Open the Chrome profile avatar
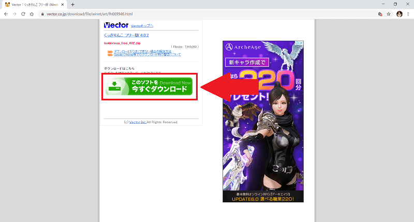 (x=400, y=14)
